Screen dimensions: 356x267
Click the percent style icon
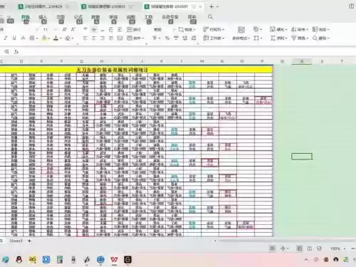click(x=167, y=38)
